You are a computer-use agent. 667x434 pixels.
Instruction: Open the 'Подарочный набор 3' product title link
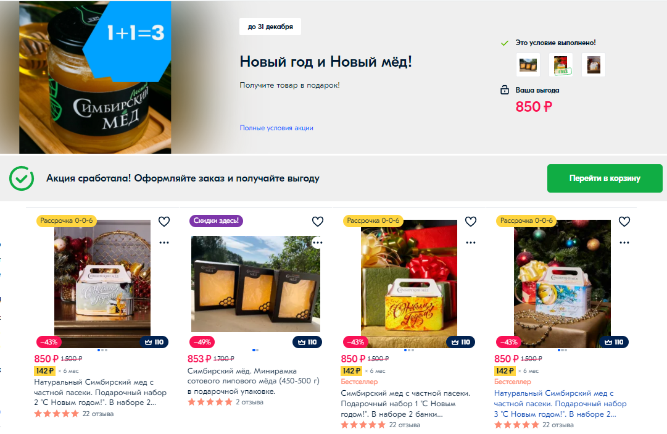[x=560, y=403]
